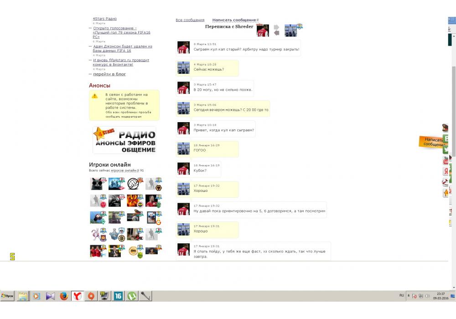Click the Fenerbahce club badge
Image resolution: width=456 pixels, height=319 pixels.
click(x=140, y=205)
